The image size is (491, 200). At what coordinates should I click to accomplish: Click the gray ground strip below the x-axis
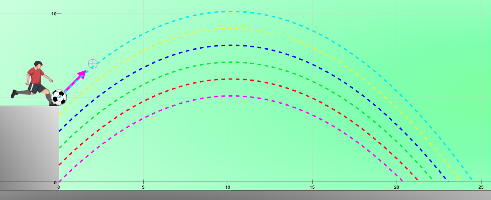coord(271,195)
